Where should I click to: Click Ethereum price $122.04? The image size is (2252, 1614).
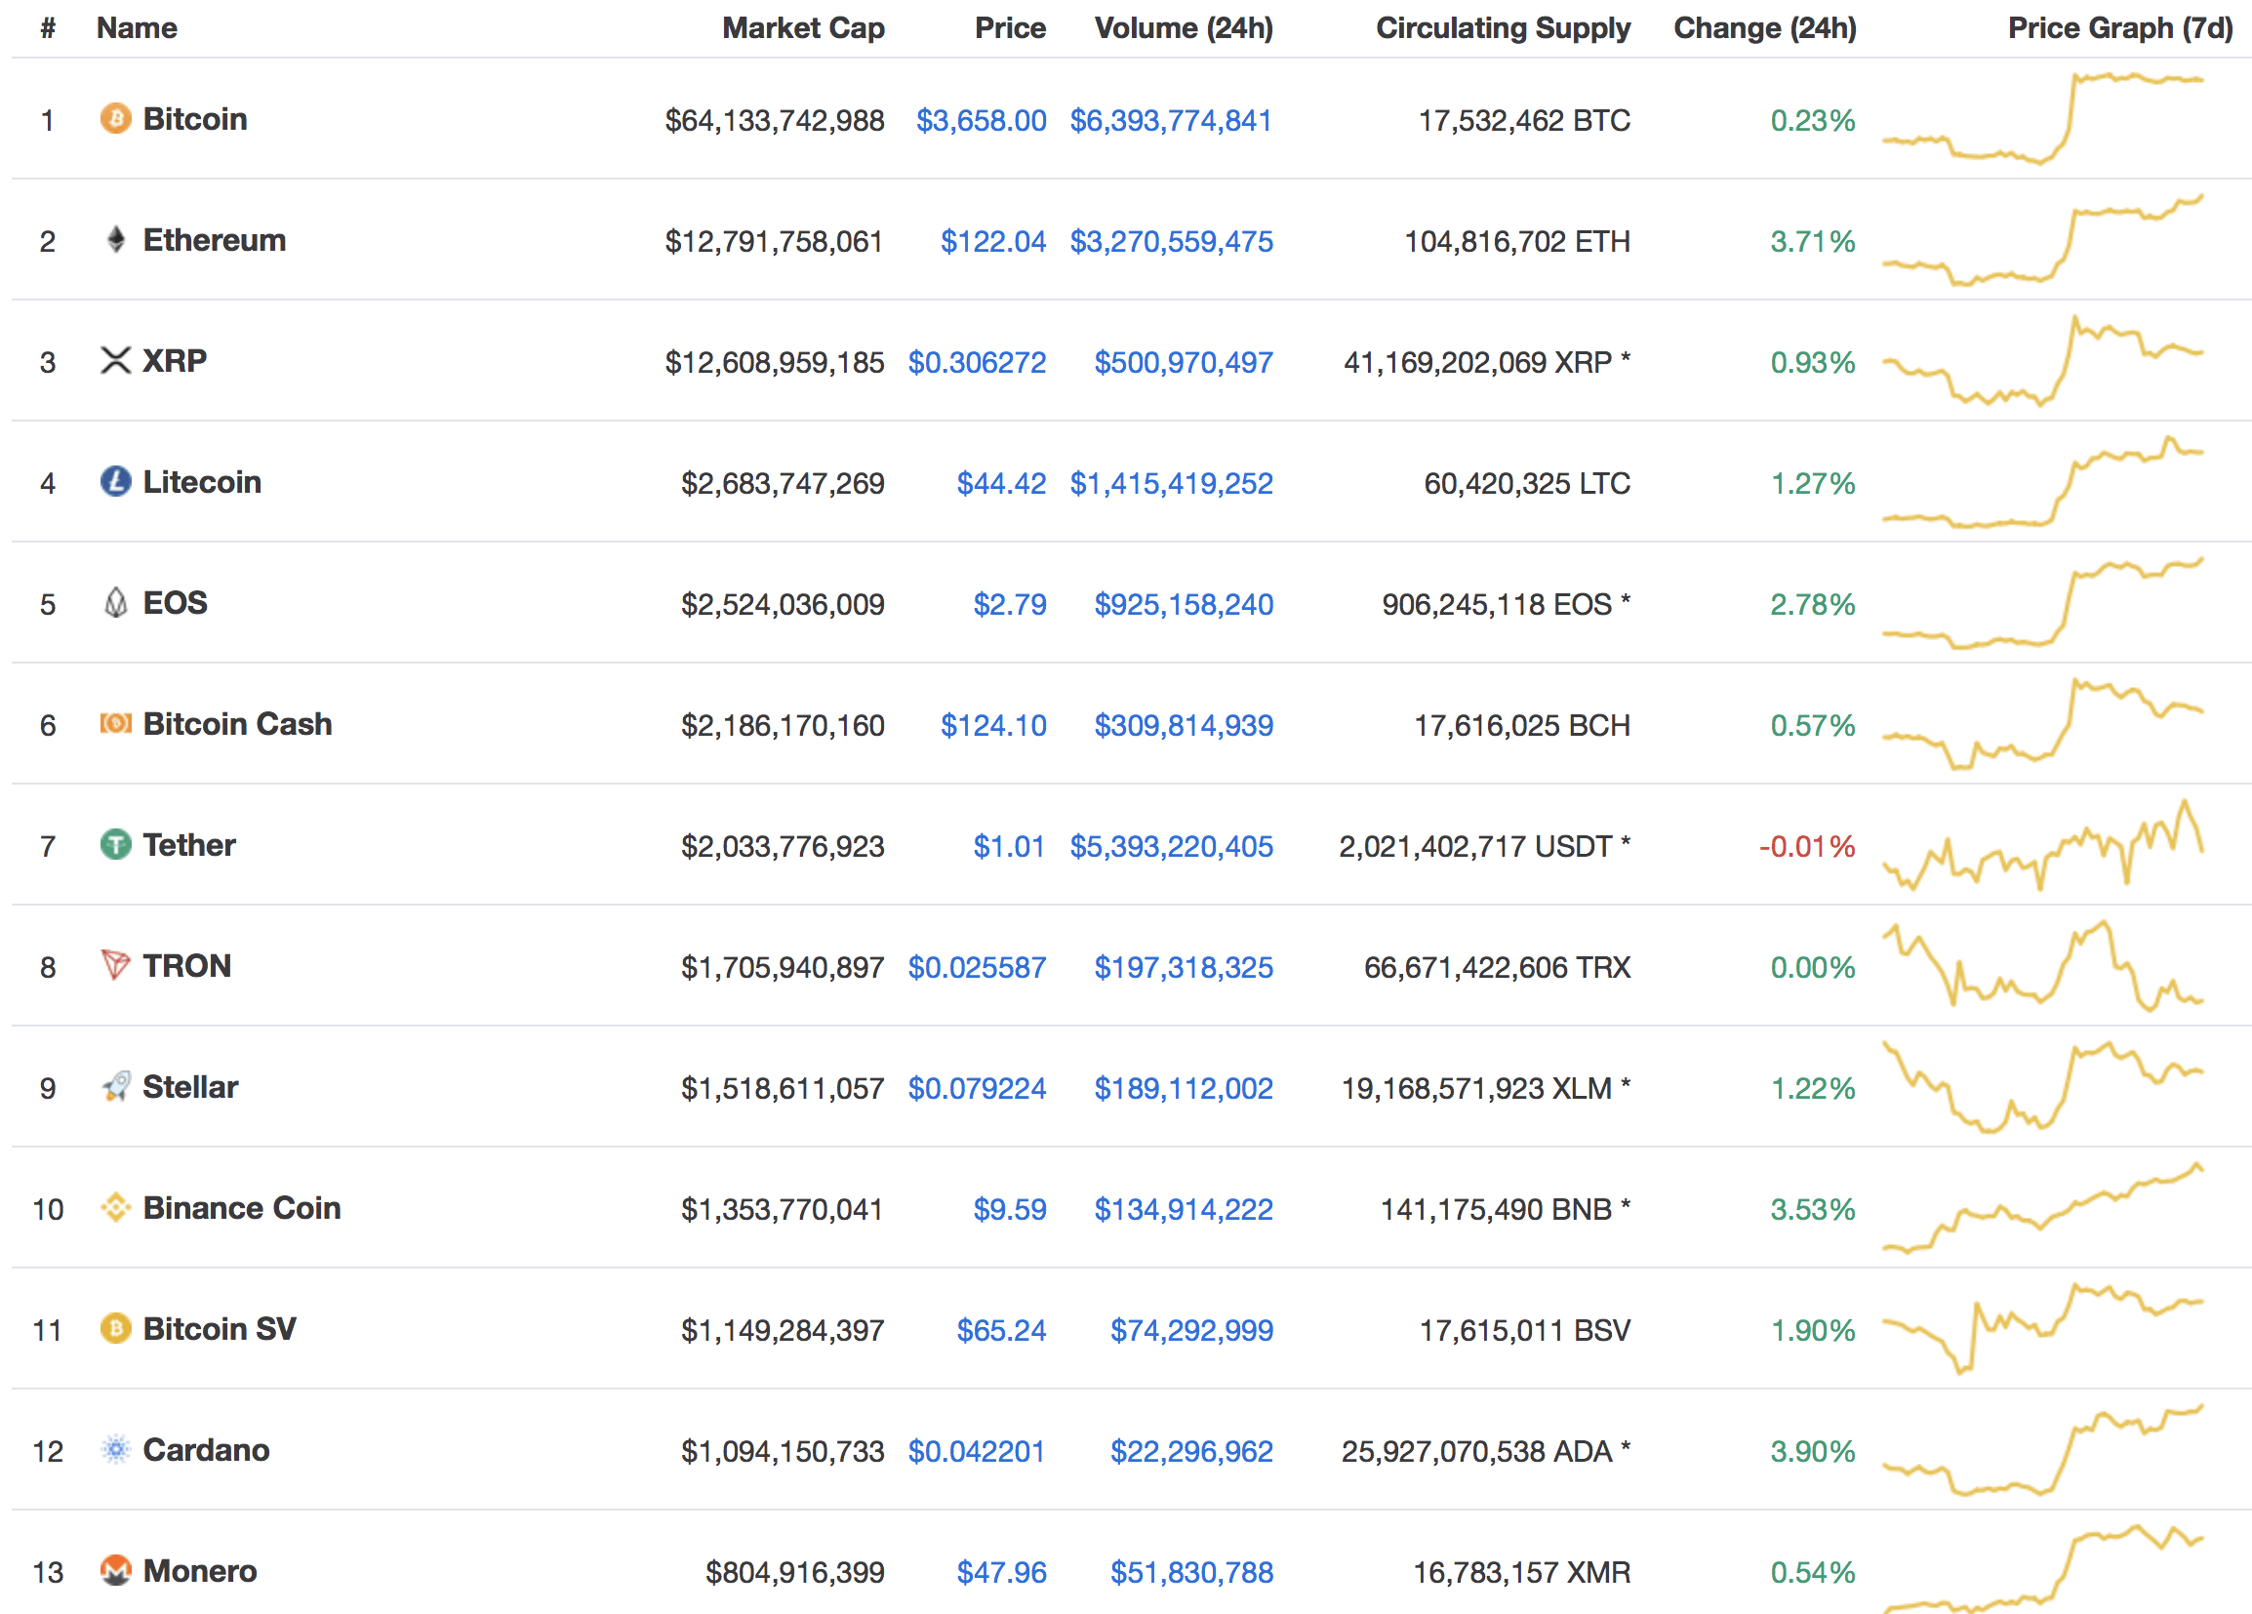tap(993, 242)
